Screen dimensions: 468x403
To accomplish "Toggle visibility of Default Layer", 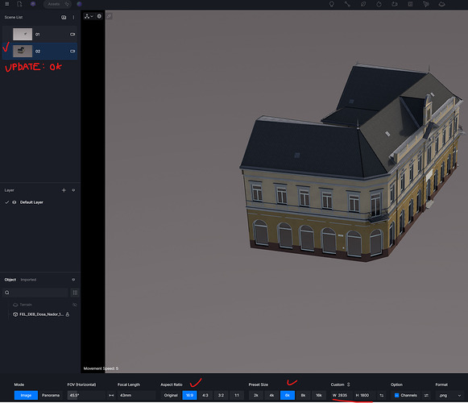I will tap(14, 202).
